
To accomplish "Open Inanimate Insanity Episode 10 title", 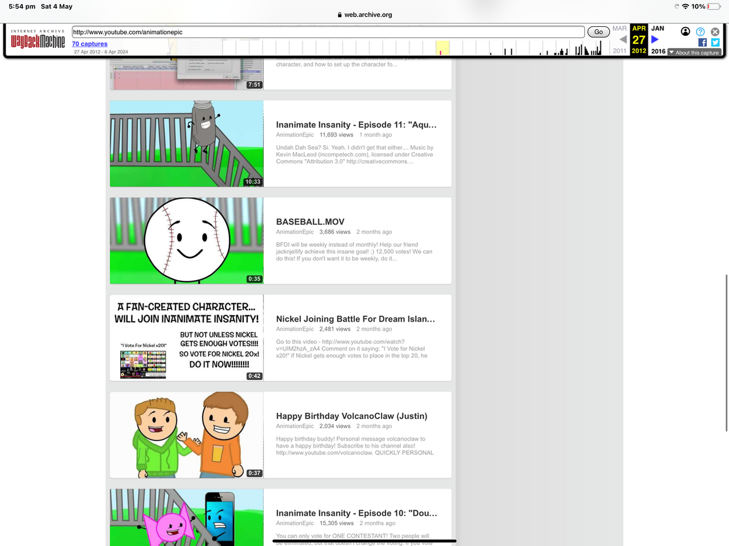I will pyautogui.click(x=357, y=513).
